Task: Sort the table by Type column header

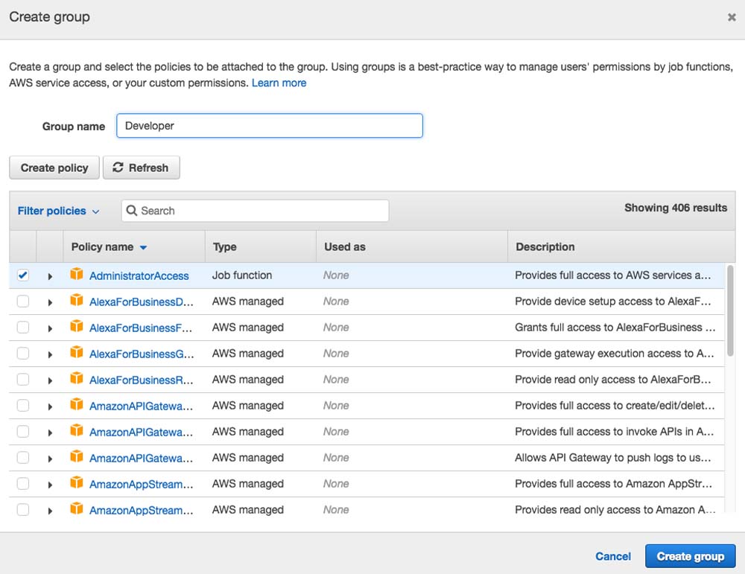Action: pos(224,246)
